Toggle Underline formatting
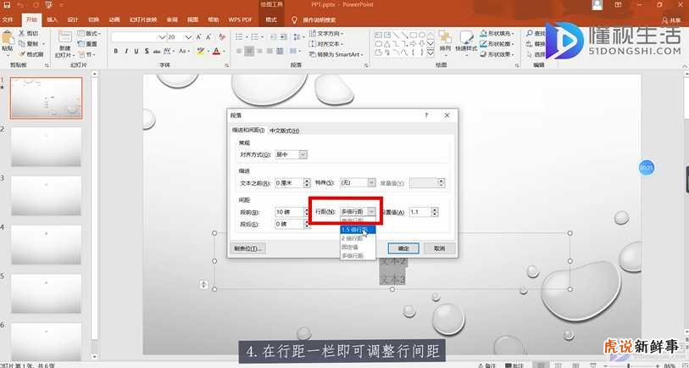689x368 pixels. pyautogui.click(x=136, y=52)
